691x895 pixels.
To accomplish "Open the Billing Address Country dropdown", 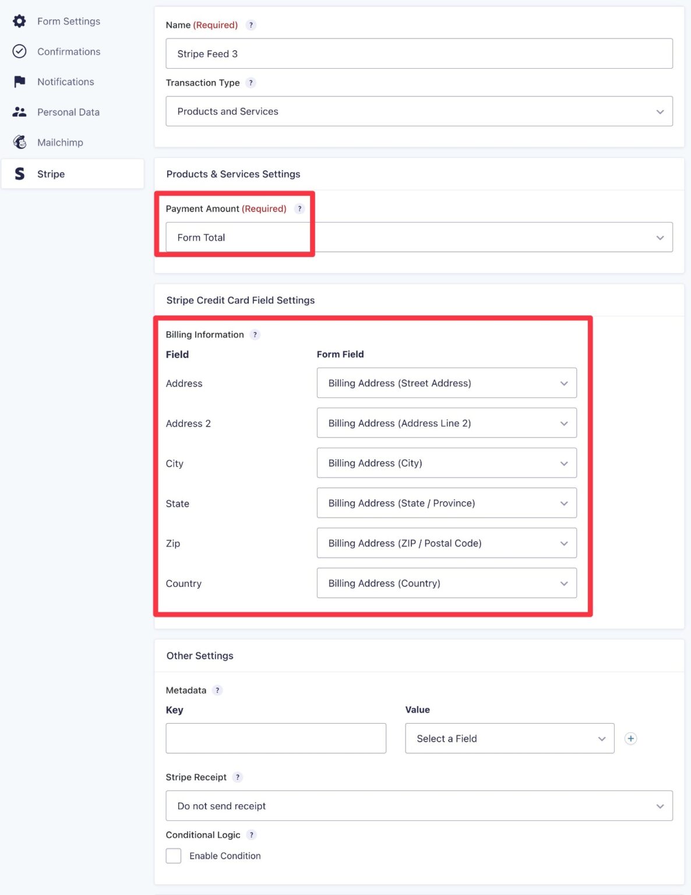I will click(x=446, y=583).
